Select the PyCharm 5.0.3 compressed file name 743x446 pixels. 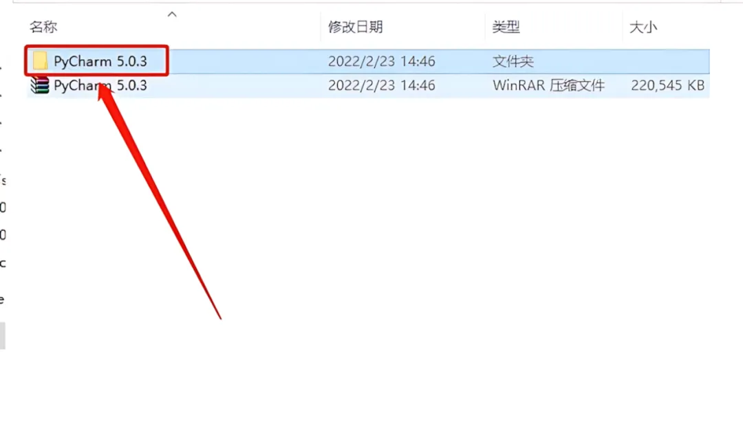point(100,85)
